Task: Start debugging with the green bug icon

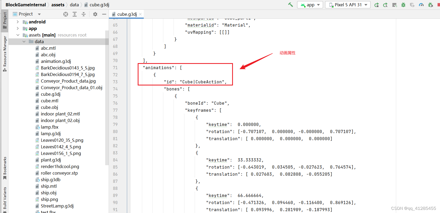Action: click(x=403, y=5)
